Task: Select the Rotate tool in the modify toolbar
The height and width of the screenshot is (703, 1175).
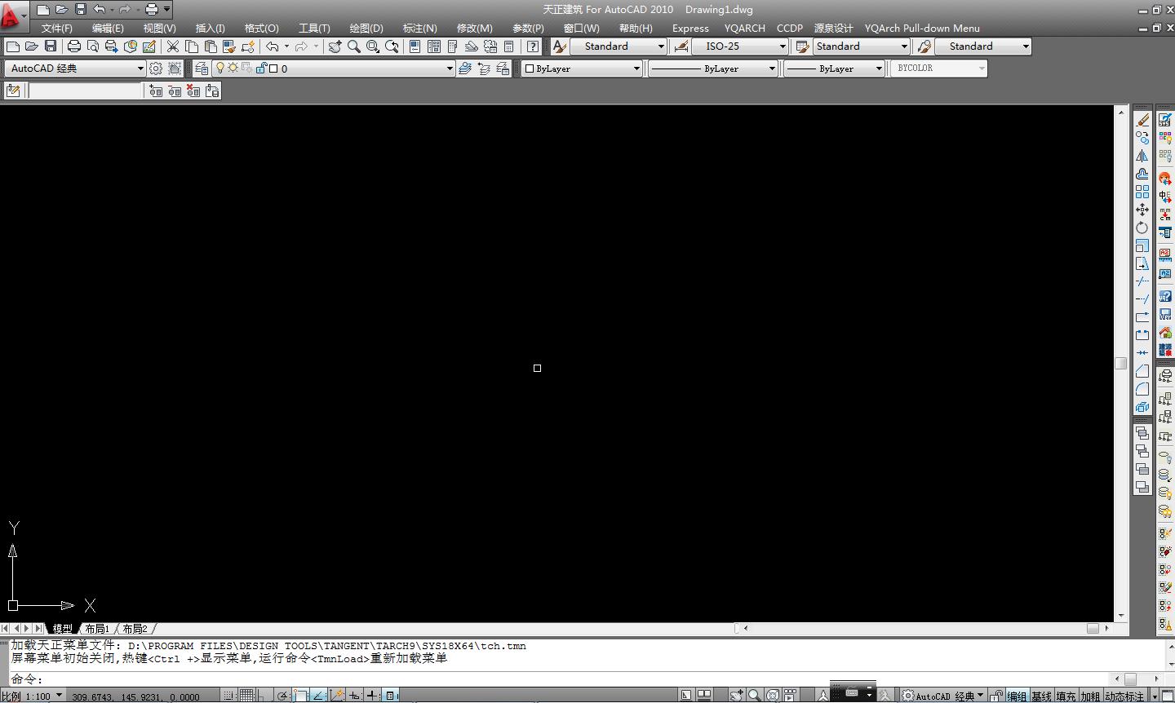Action: coord(1142,228)
